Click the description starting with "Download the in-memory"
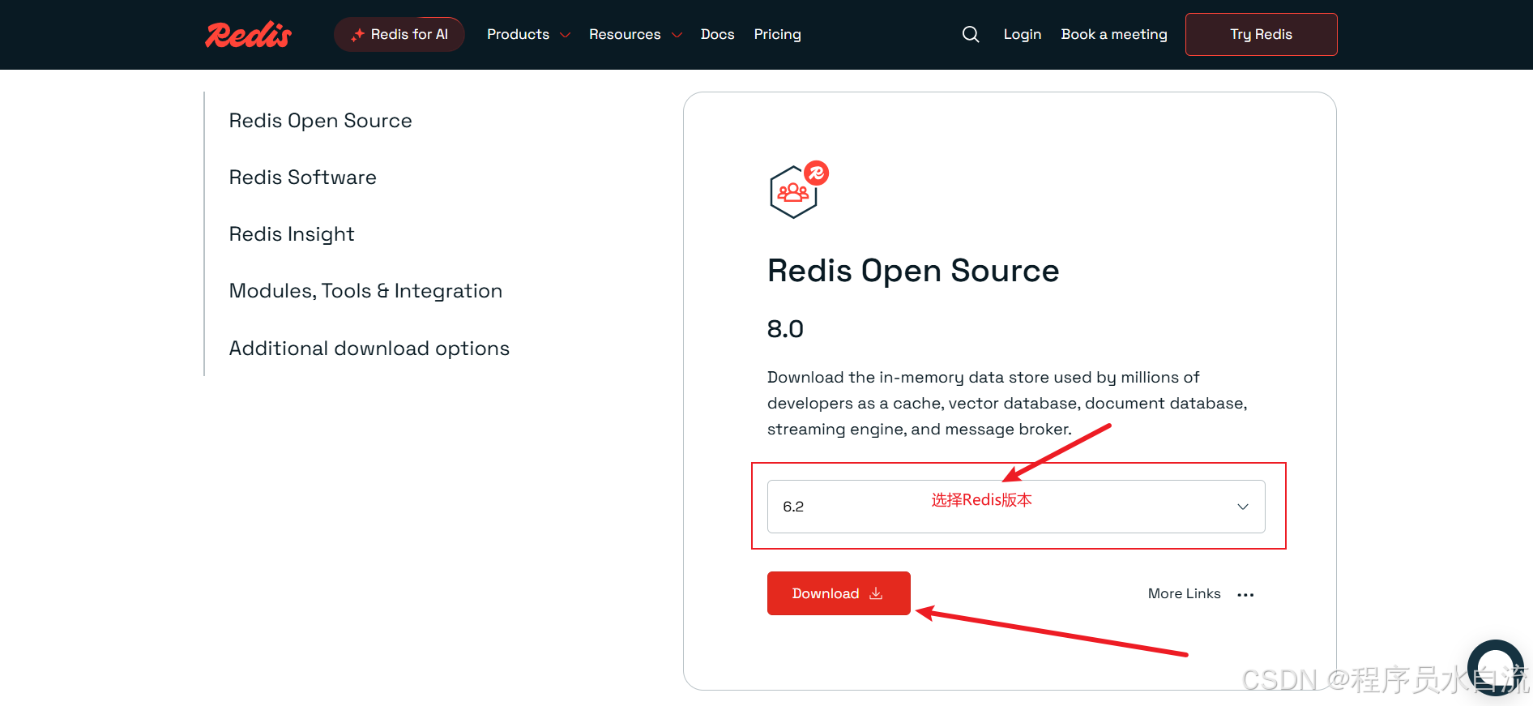 [1007, 403]
